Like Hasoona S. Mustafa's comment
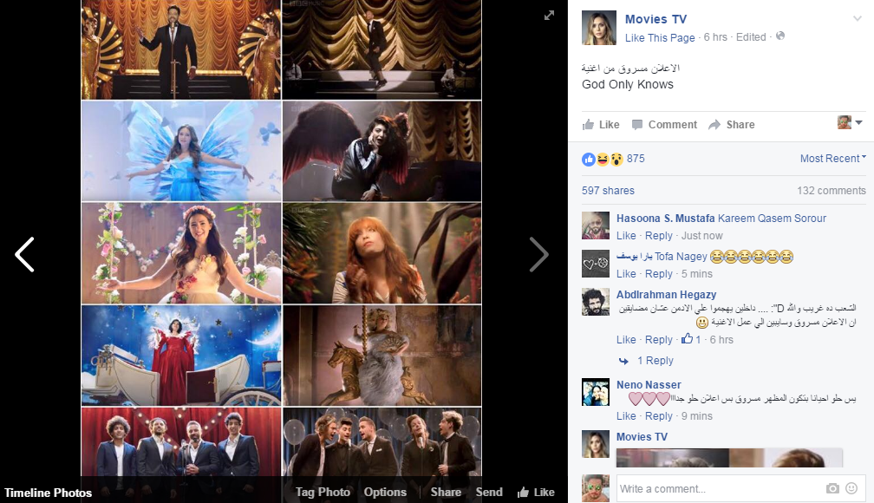The width and height of the screenshot is (874, 503). coord(626,236)
